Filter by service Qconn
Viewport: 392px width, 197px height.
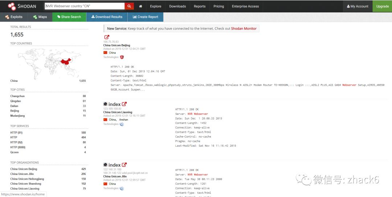coord(15,152)
